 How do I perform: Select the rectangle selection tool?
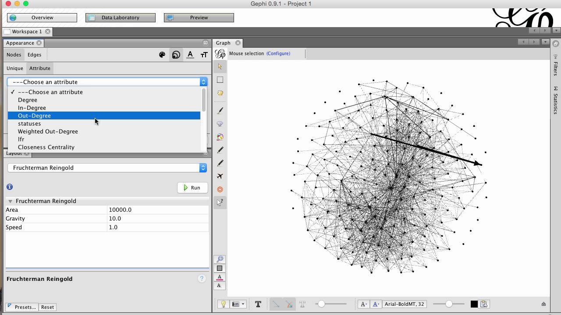pyautogui.click(x=220, y=80)
